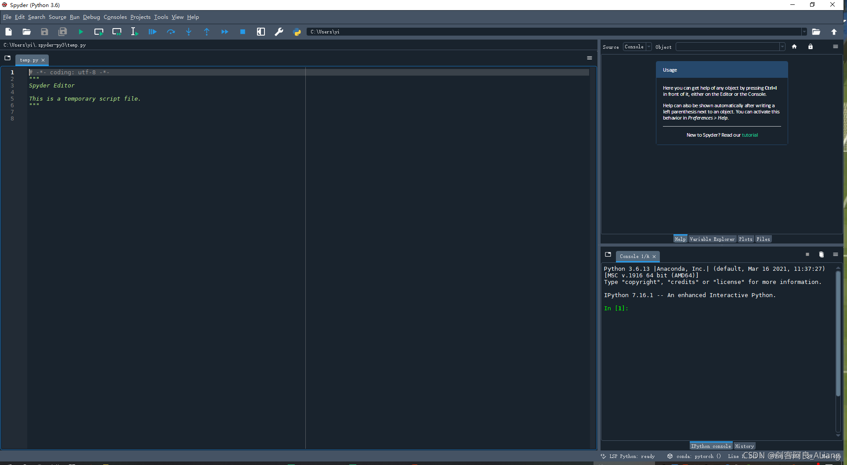Image resolution: width=847 pixels, height=465 pixels.
Task: Open the Edit menu
Action: click(20, 17)
